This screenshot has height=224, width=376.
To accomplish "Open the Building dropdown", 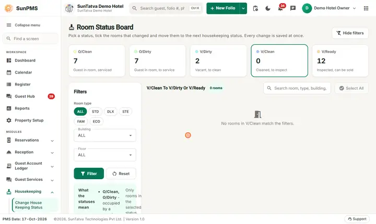I will (105, 135).
